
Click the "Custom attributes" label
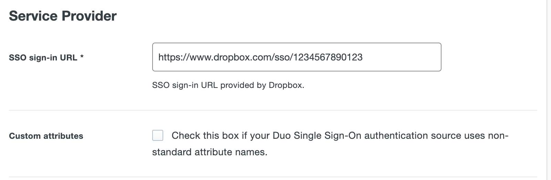point(46,136)
